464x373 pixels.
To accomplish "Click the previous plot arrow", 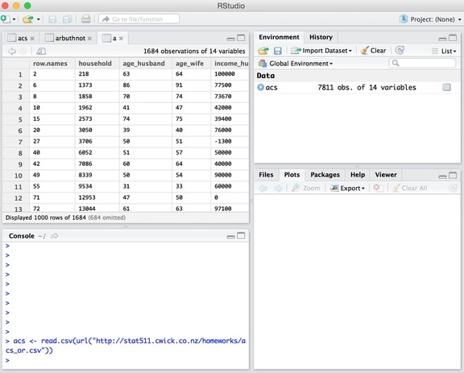I will [263, 189].
